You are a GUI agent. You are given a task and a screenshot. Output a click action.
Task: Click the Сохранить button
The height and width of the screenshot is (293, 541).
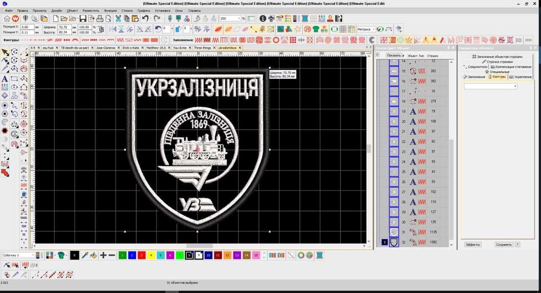[x=503, y=244]
